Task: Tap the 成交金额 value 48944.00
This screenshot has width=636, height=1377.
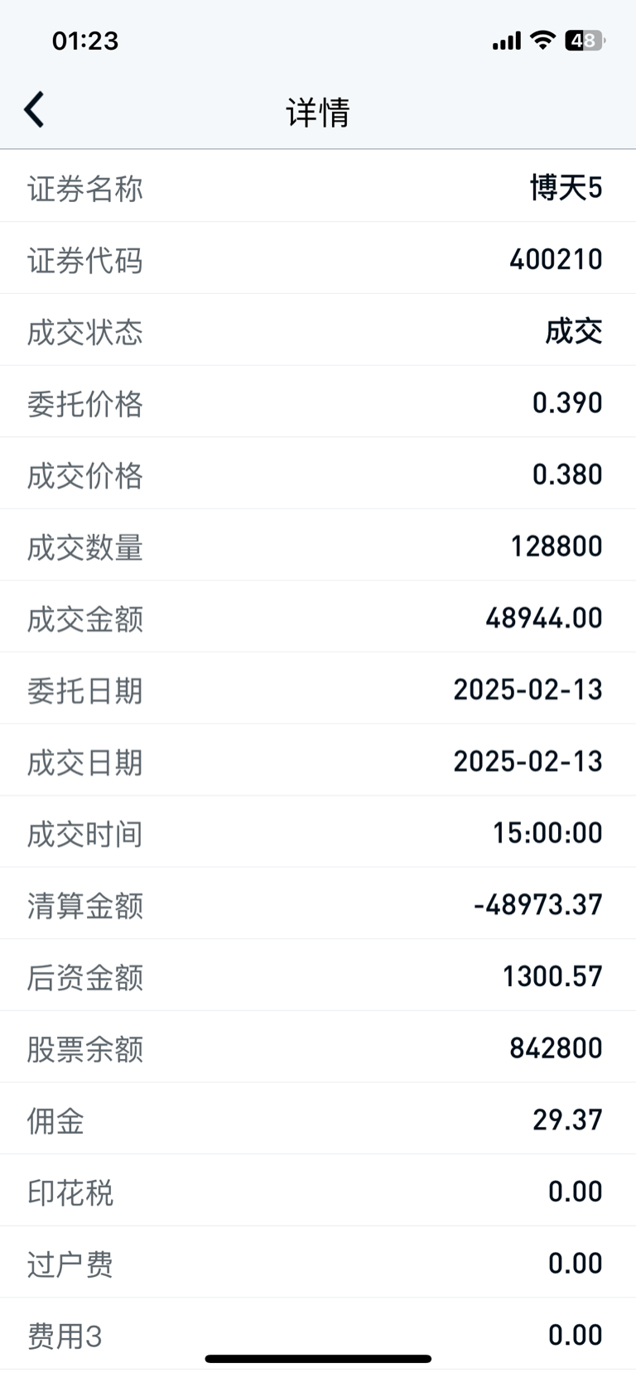Action: pyautogui.click(x=544, y=618)
